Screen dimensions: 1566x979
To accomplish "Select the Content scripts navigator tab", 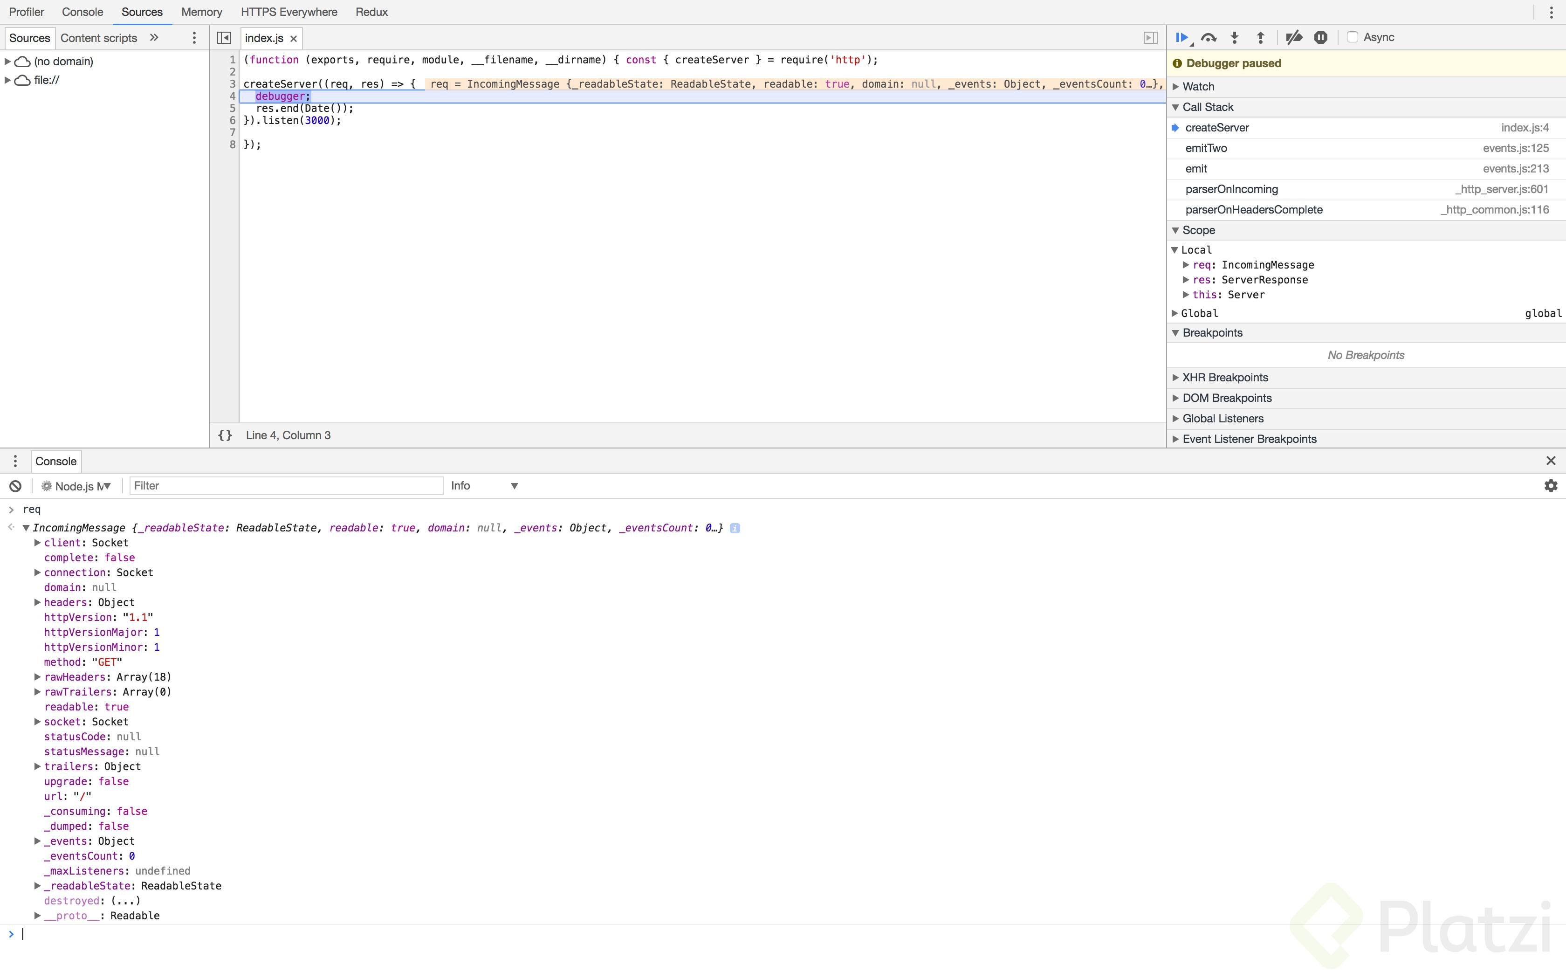I will click(x=98, y=38).
